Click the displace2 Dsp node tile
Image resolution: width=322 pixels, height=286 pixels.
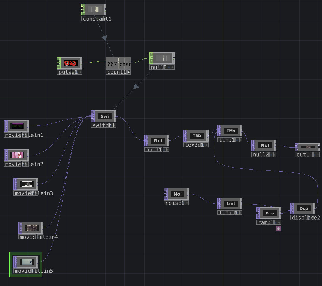pos(304,209)
